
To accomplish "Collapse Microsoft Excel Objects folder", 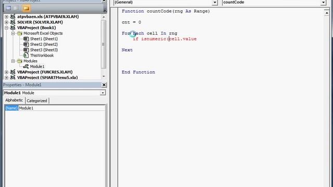I will pyautogui.click(x=13, y=33).
